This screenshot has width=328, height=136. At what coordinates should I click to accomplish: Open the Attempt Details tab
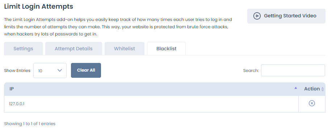coord(73,49)
